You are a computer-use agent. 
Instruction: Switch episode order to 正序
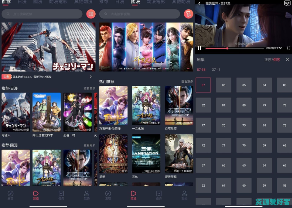coord(268,60)
